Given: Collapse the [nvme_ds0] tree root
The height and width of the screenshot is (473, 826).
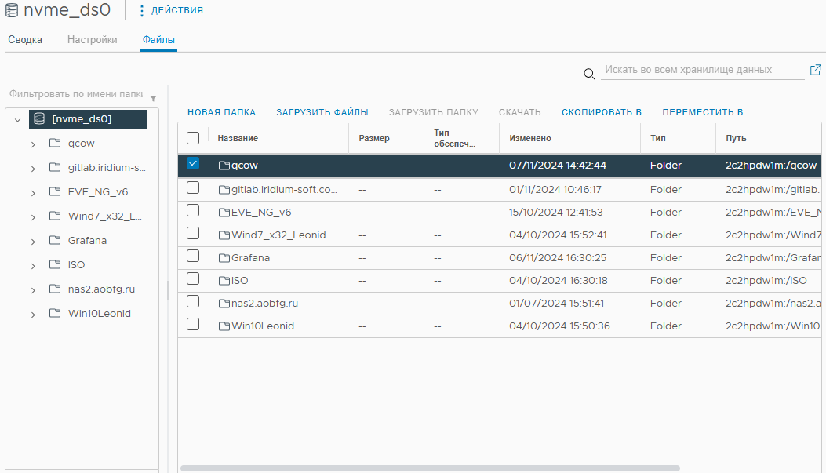Looking at the screenshot, I should click(x=17, y=120).
